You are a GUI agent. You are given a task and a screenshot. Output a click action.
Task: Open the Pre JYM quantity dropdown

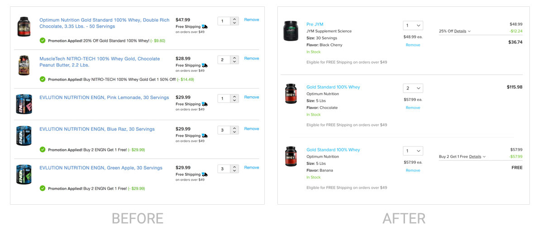click(413, 26)
